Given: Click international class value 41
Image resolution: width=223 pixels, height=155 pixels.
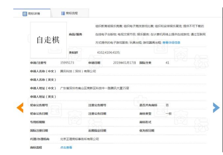Looking at the screenshot, I should pos(168,63).
